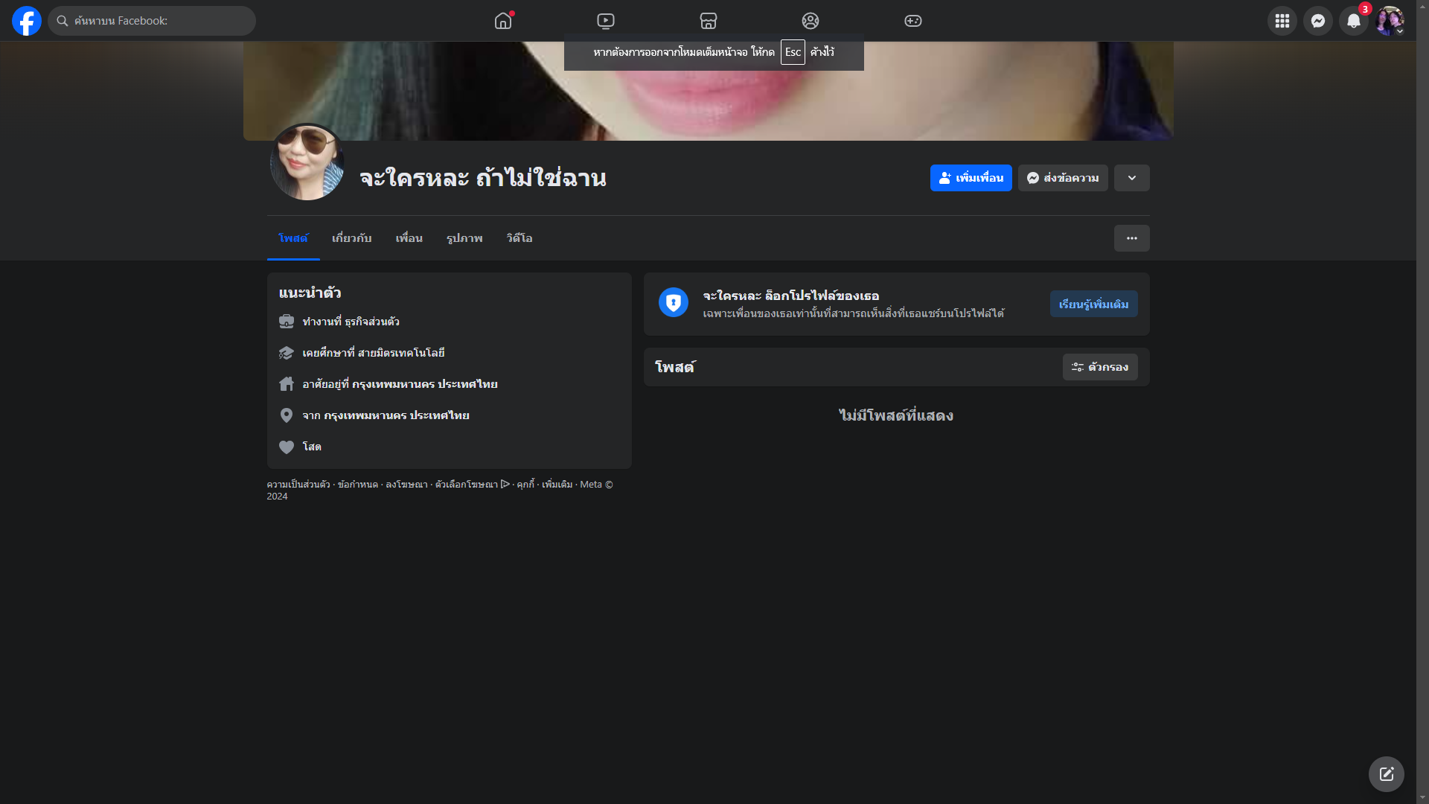Screen dimensions: 1429x804
Task: Open the notifications bell icon
Action: click(1353, 21)
